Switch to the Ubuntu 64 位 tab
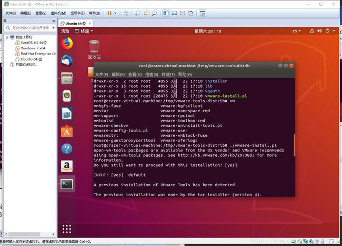342x246 pixels. [x=75, y=23]
